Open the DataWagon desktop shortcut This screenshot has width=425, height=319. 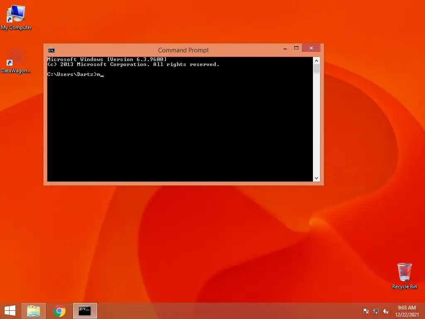[x=16, y=60]
